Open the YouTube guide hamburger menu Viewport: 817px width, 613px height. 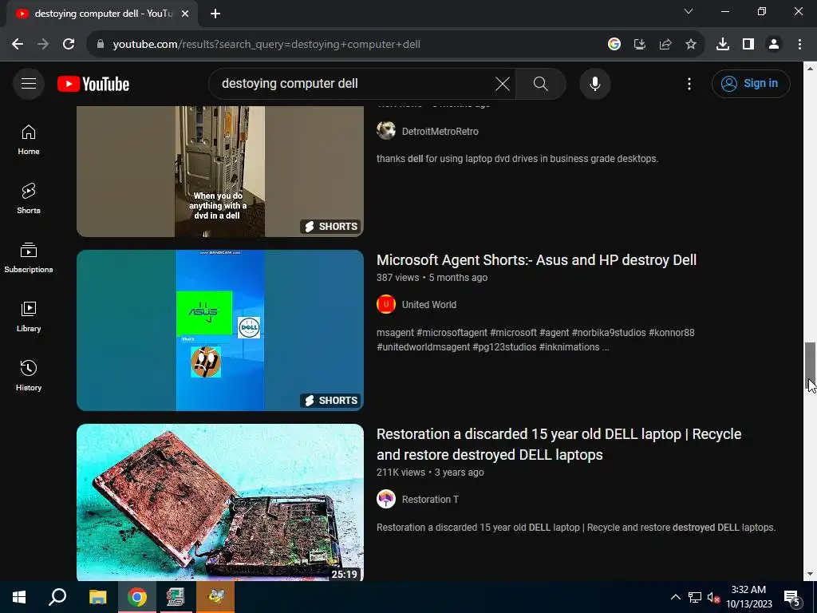29,83
